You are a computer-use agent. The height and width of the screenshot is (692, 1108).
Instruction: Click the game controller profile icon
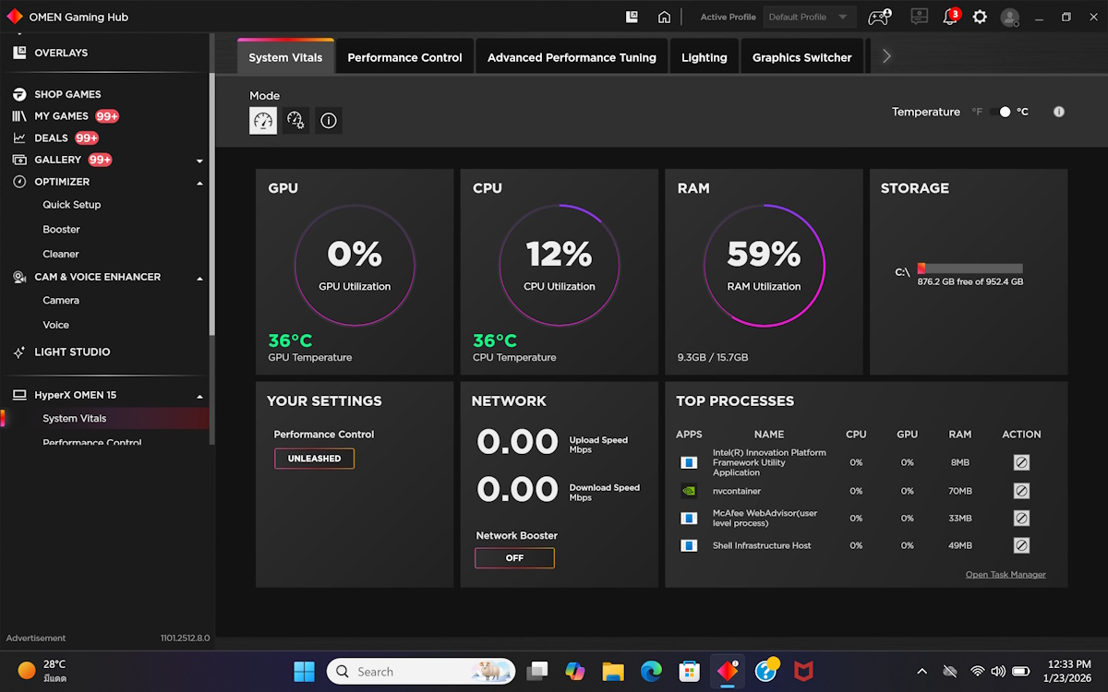[878, 18]
